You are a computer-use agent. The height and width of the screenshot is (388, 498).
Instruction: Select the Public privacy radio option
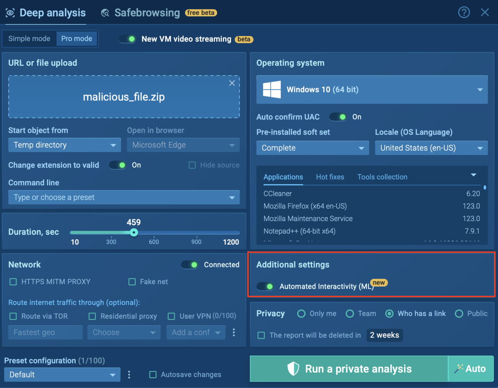(x=459, y=314)
